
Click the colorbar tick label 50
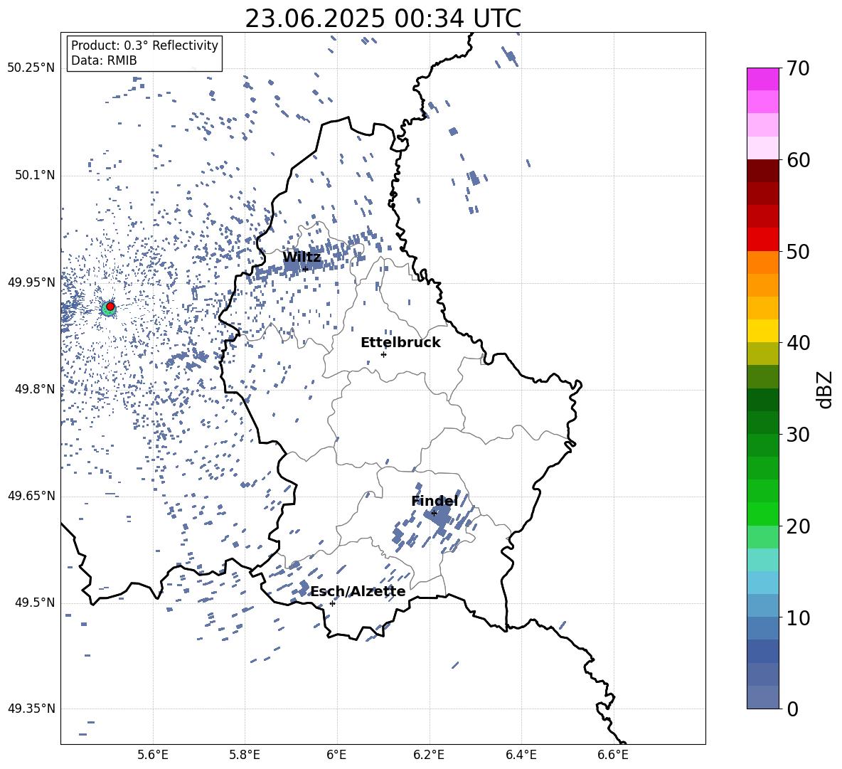798,252
